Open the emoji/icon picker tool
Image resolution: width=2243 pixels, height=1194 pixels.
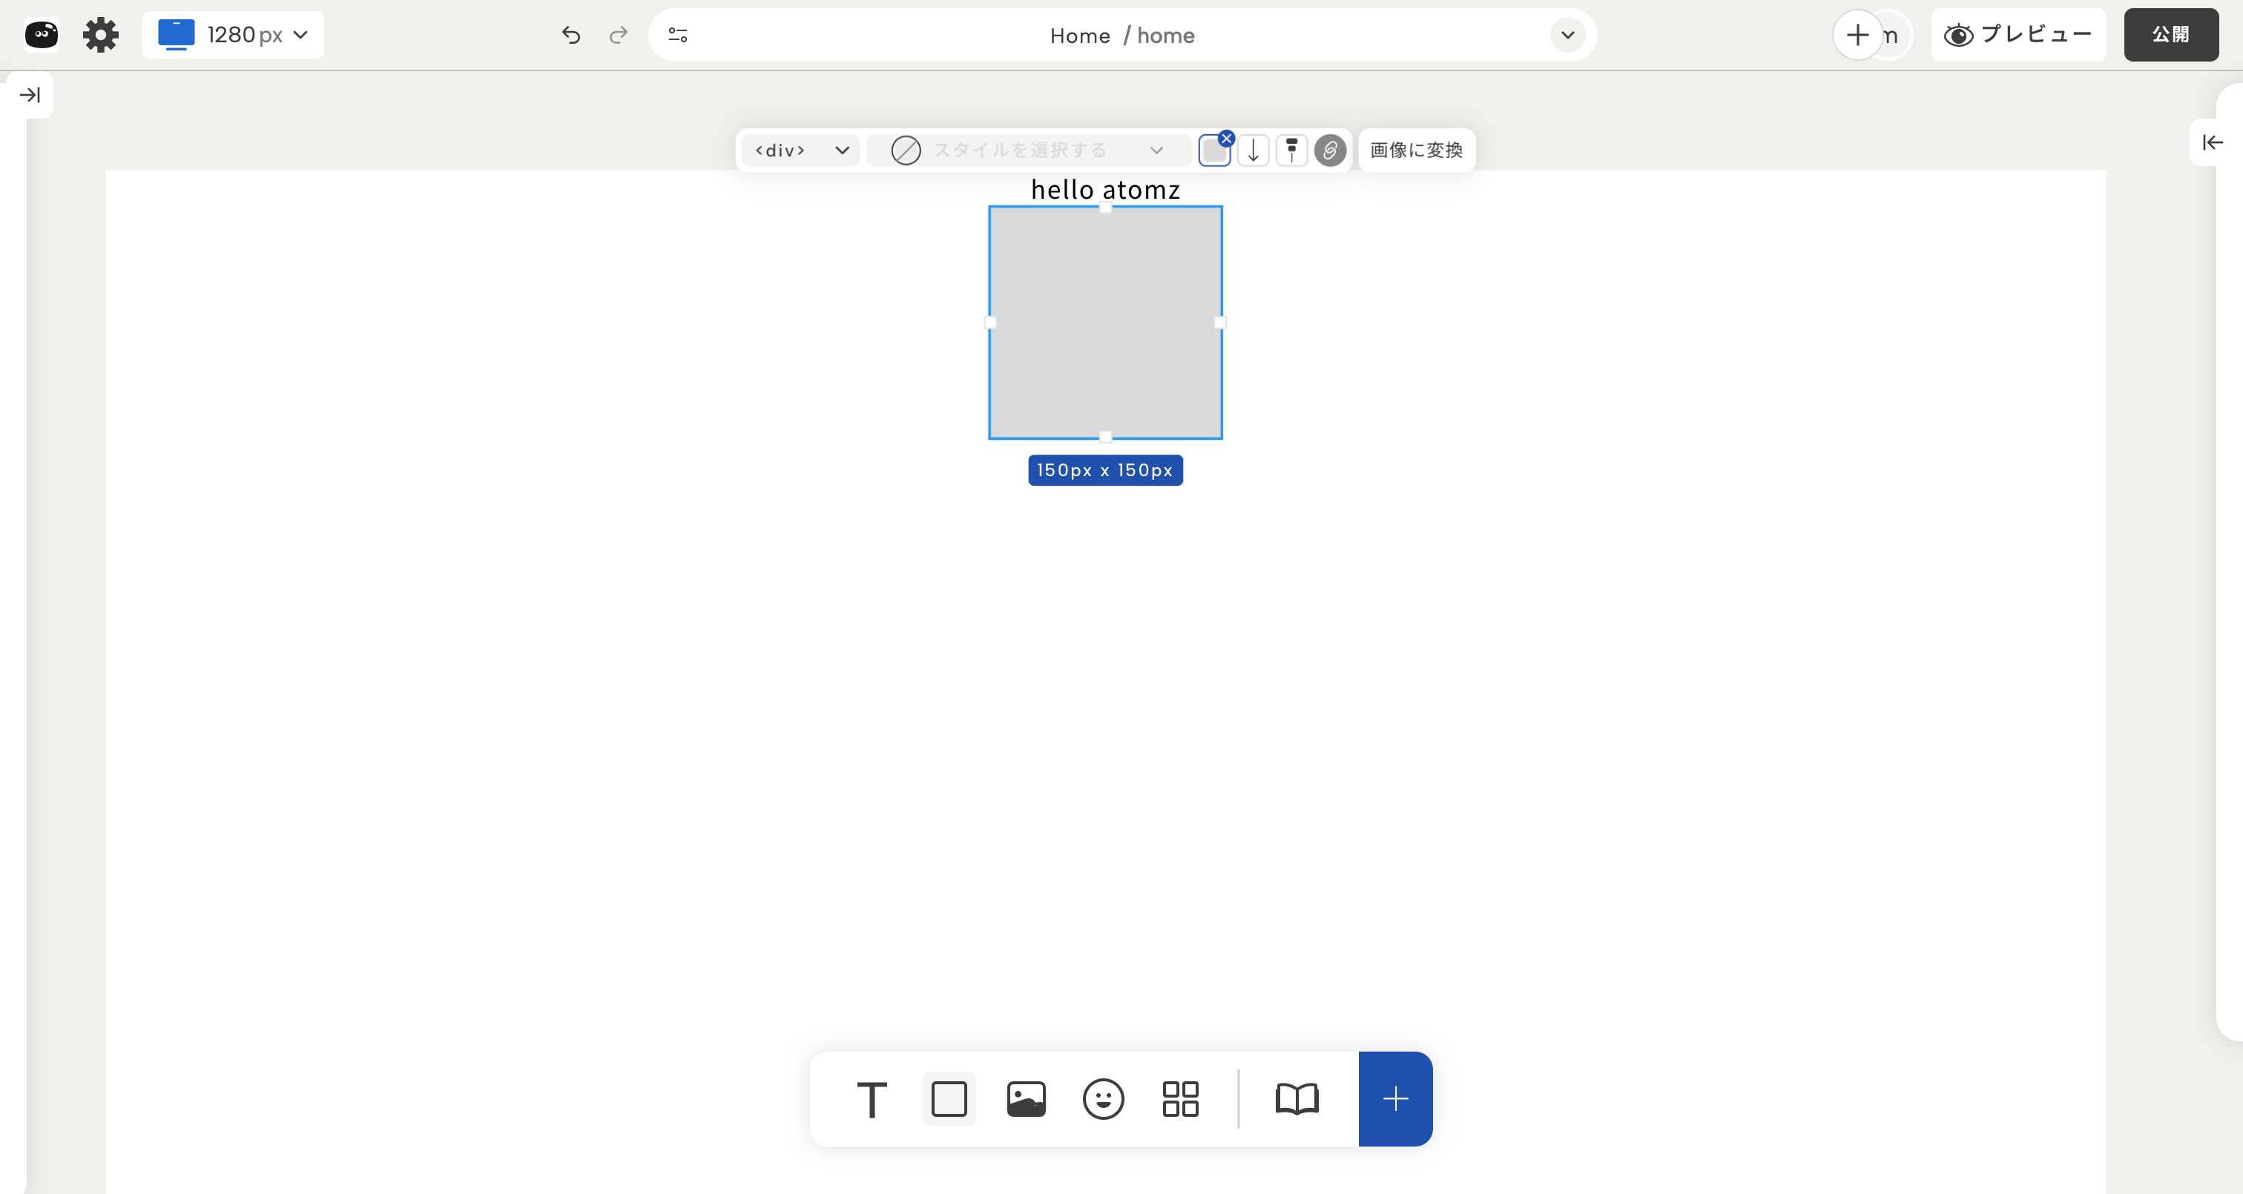pyautogui.click(x=1103, y=1099)
